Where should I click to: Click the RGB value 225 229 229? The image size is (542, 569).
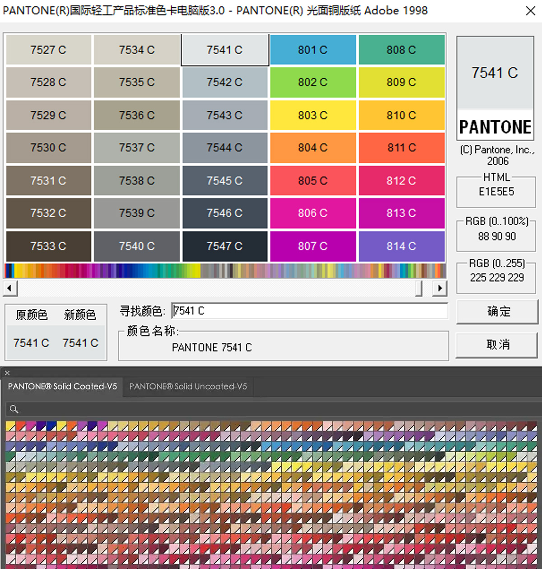pos(497,277)
